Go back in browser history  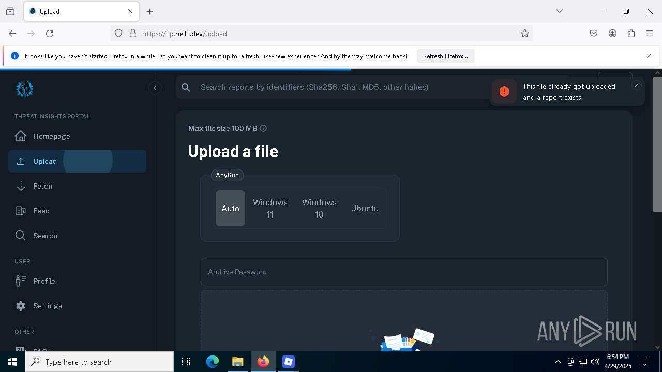(x=12, y=33)
